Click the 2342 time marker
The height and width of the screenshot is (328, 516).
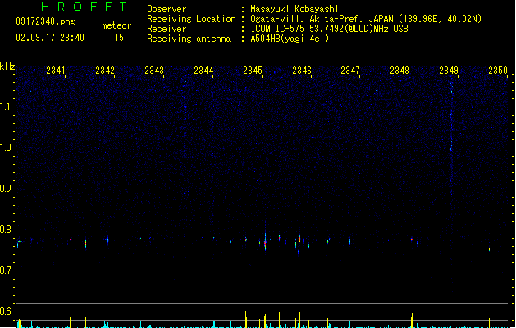click(105, 71)
